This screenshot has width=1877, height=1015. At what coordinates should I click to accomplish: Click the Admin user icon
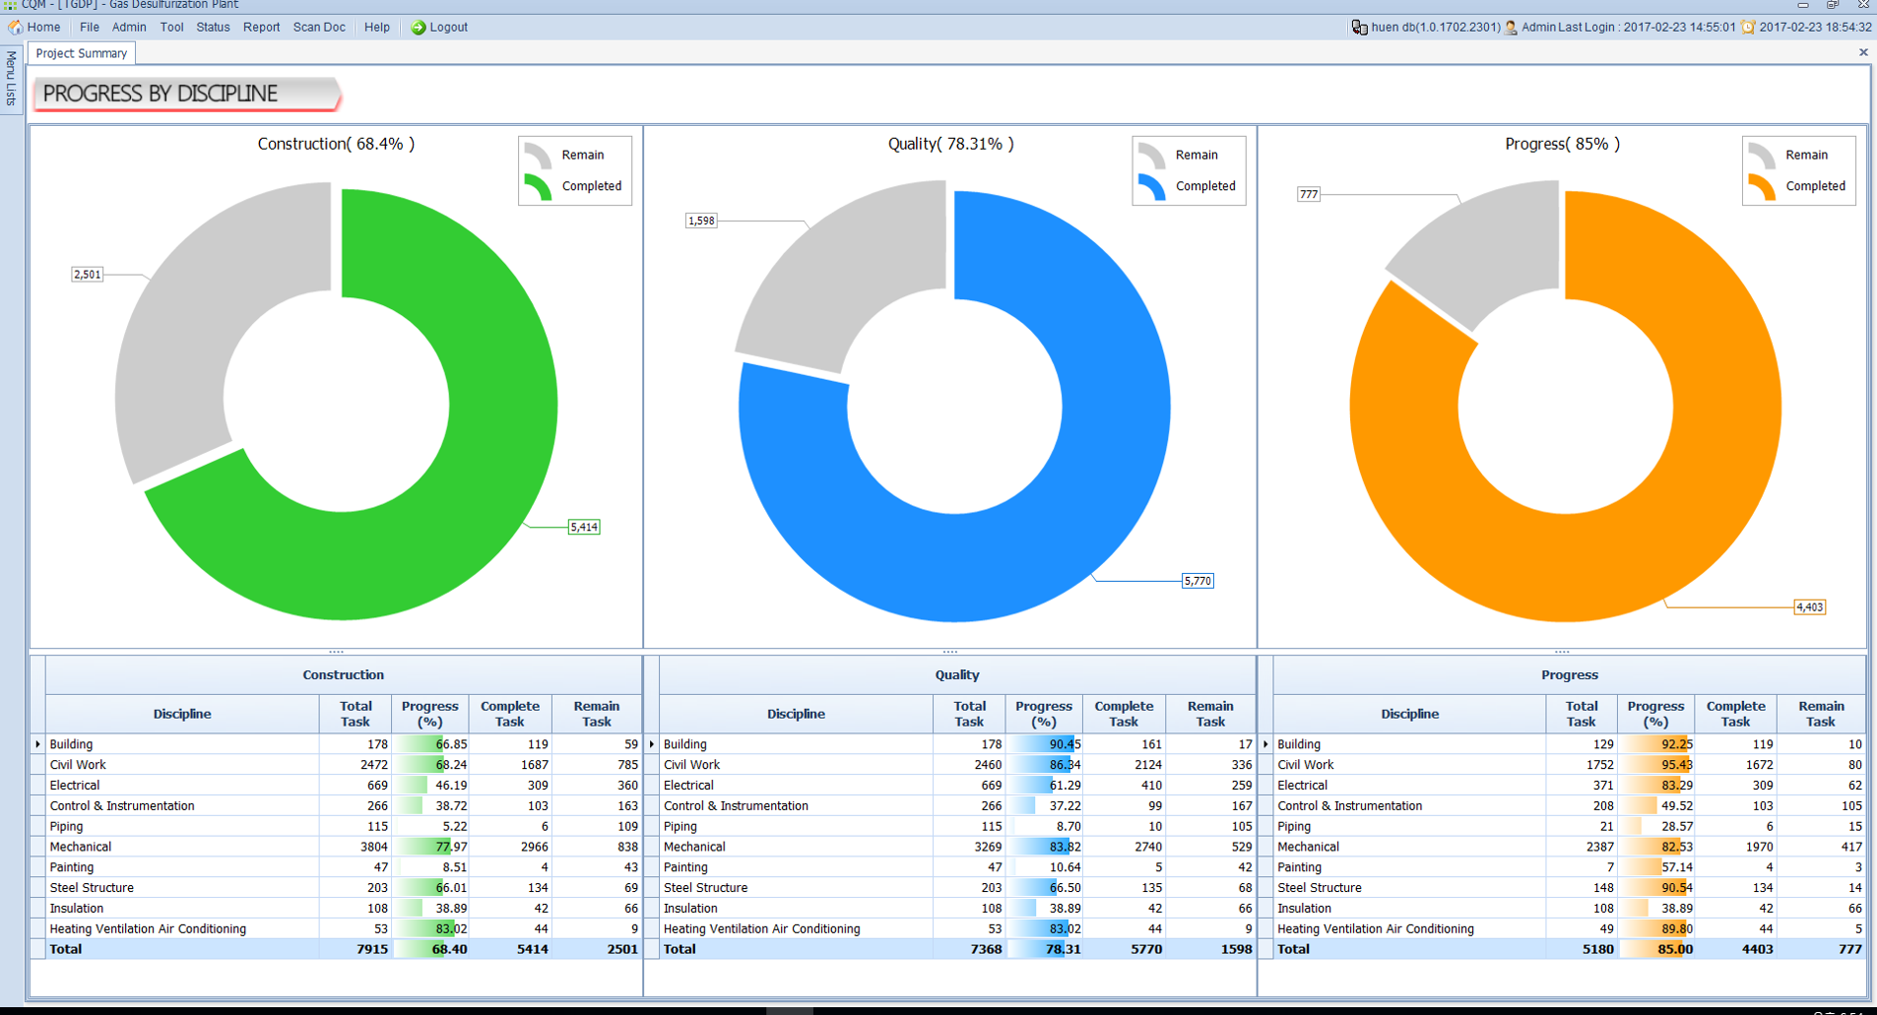point(1511,28)
